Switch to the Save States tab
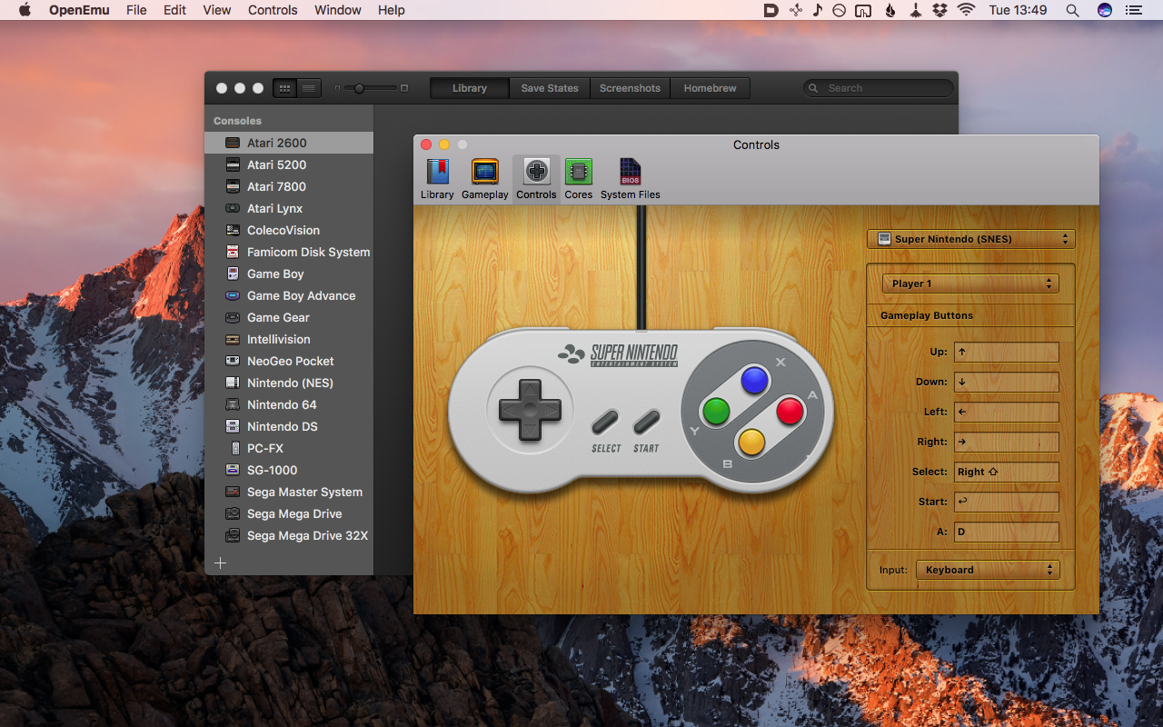Viewport: 1163px width, 727px height. pos(550,88)
